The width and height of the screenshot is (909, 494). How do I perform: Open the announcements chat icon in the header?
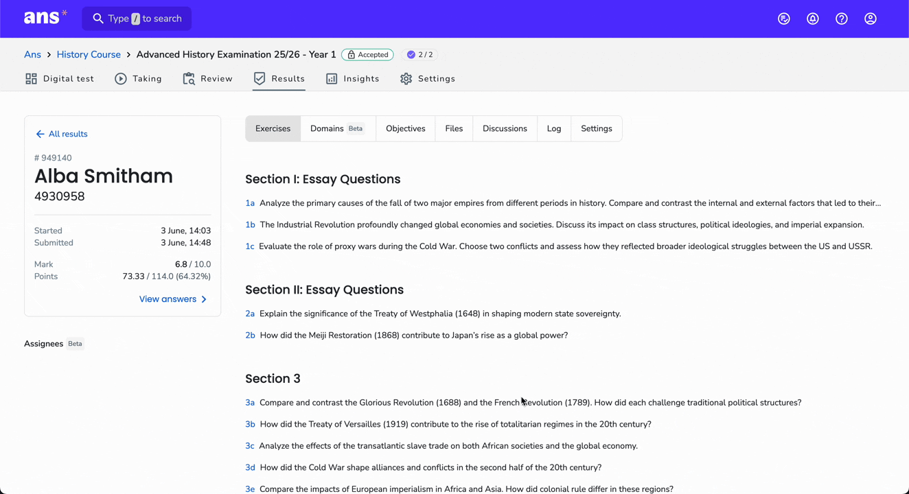(x=784, y=19)
